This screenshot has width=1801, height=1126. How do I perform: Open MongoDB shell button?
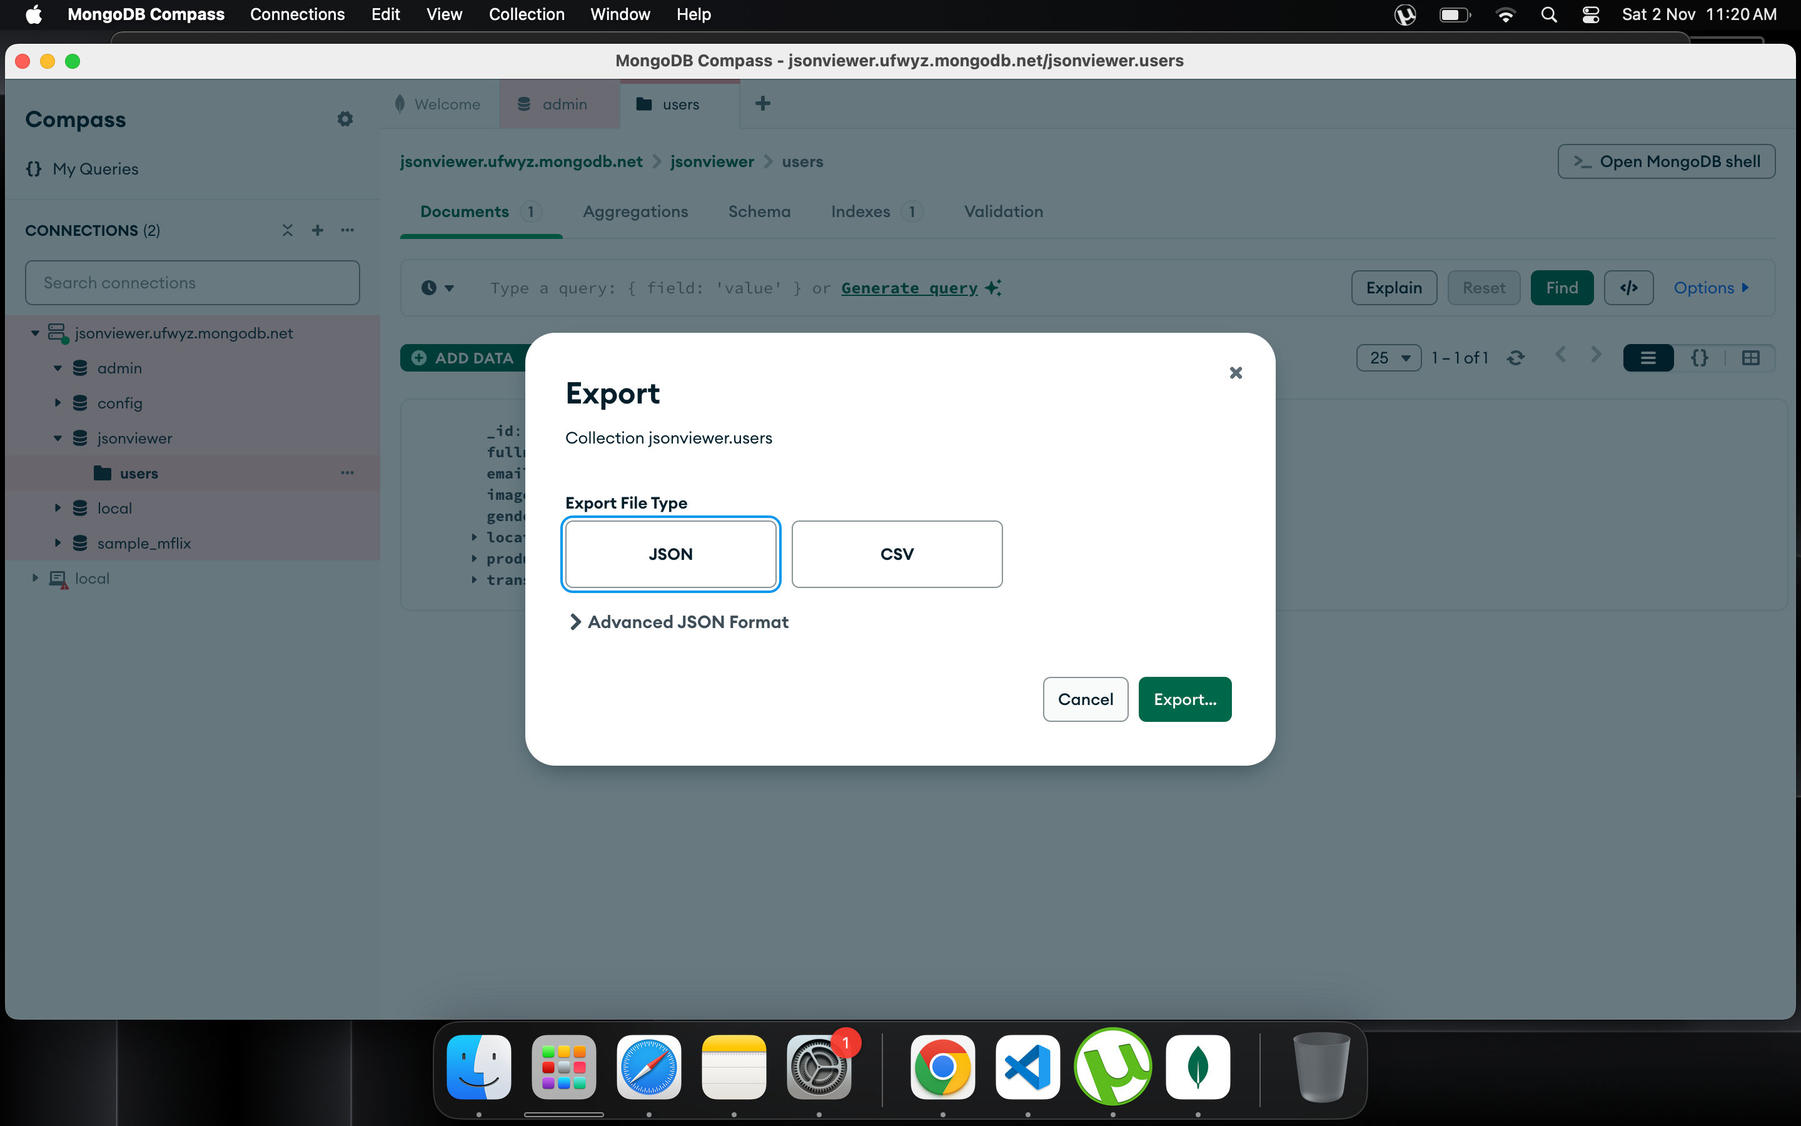tap(1667, 161)
